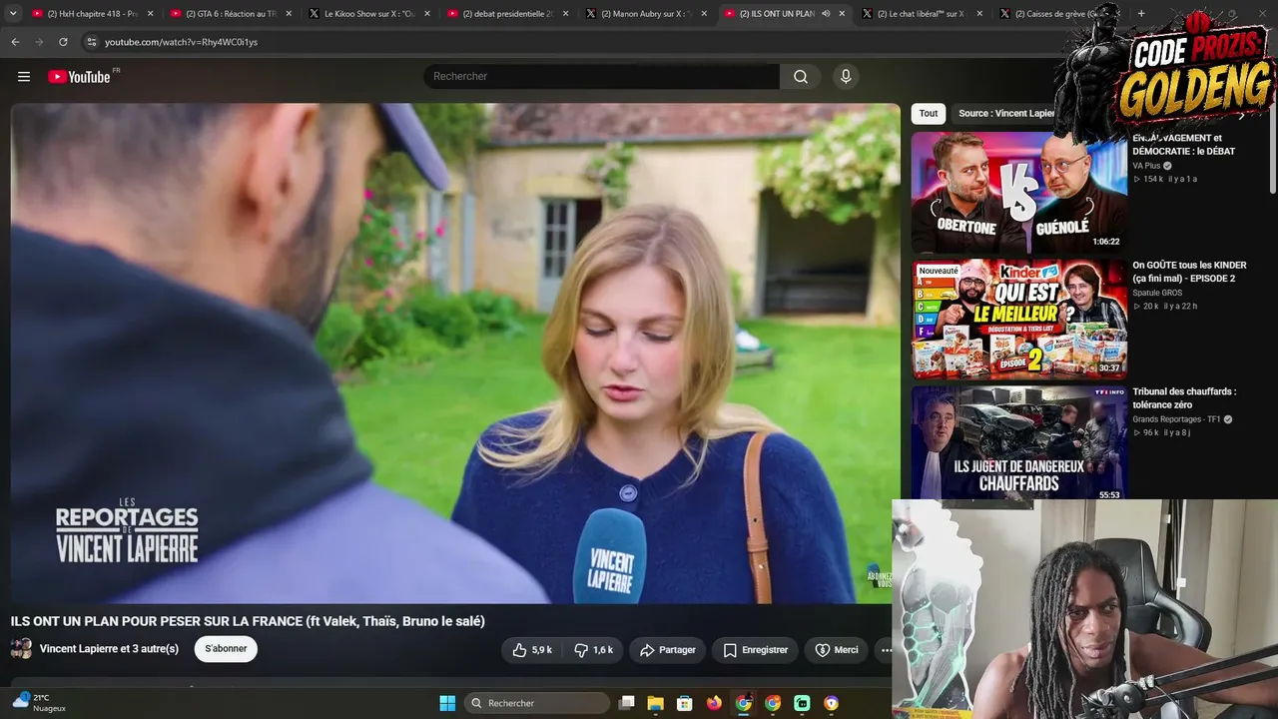Open Task View on the taskbar
Screen dimensions: 1278x719
coord(627,703)
